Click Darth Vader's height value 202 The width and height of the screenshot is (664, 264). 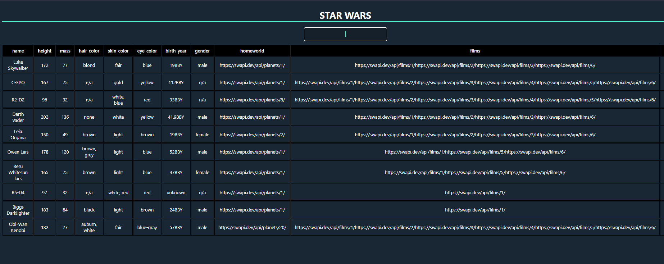45,117
